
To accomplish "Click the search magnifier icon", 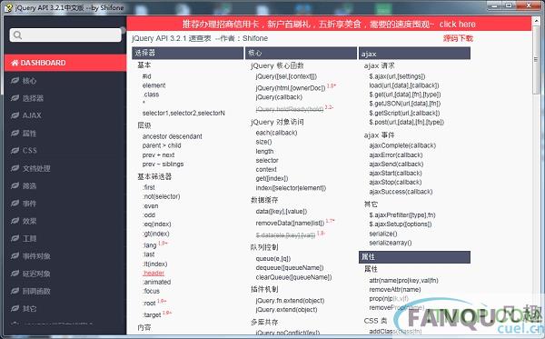I will 17,35.
